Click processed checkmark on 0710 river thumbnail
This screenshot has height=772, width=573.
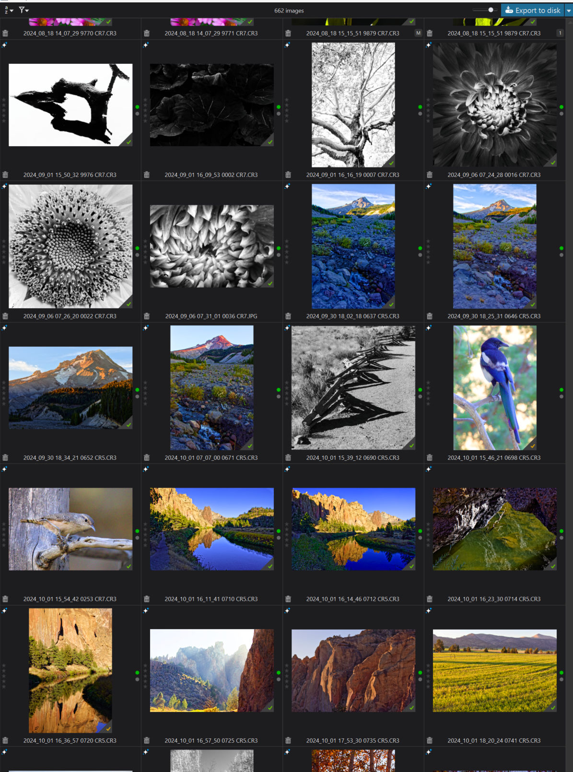[x=270, y=566]
